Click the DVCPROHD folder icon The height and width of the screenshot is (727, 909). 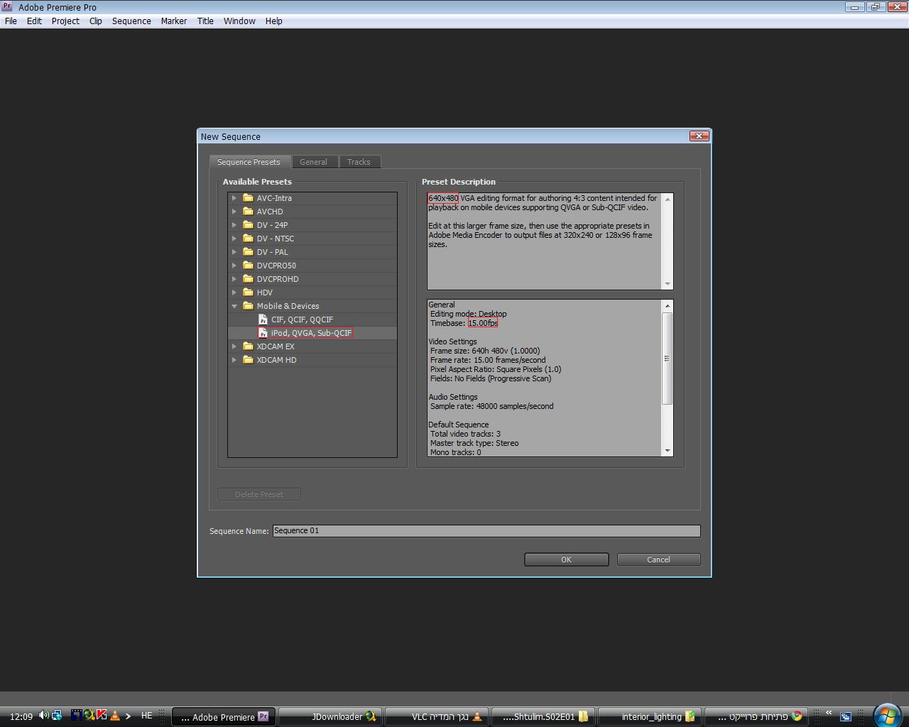[x=248, y=279]
